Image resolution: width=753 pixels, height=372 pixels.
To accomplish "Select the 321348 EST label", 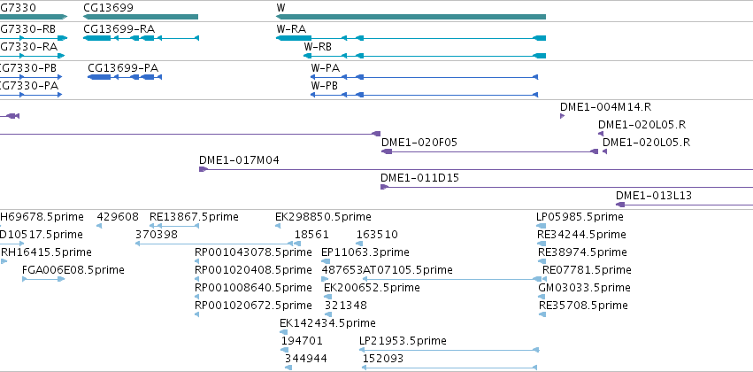I will click(346, 306).
